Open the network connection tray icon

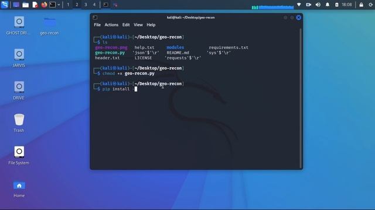(x=299, y=5)
